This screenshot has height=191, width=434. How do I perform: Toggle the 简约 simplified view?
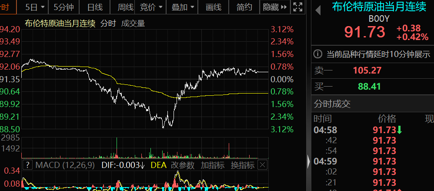[244, 7]
